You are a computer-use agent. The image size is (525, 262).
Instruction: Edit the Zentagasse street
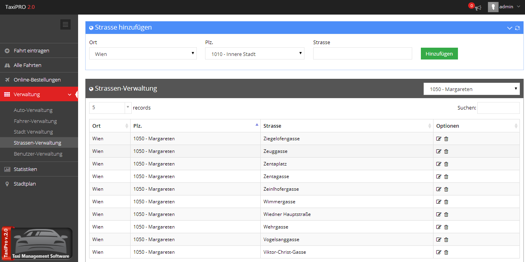(x=439, y=177)
